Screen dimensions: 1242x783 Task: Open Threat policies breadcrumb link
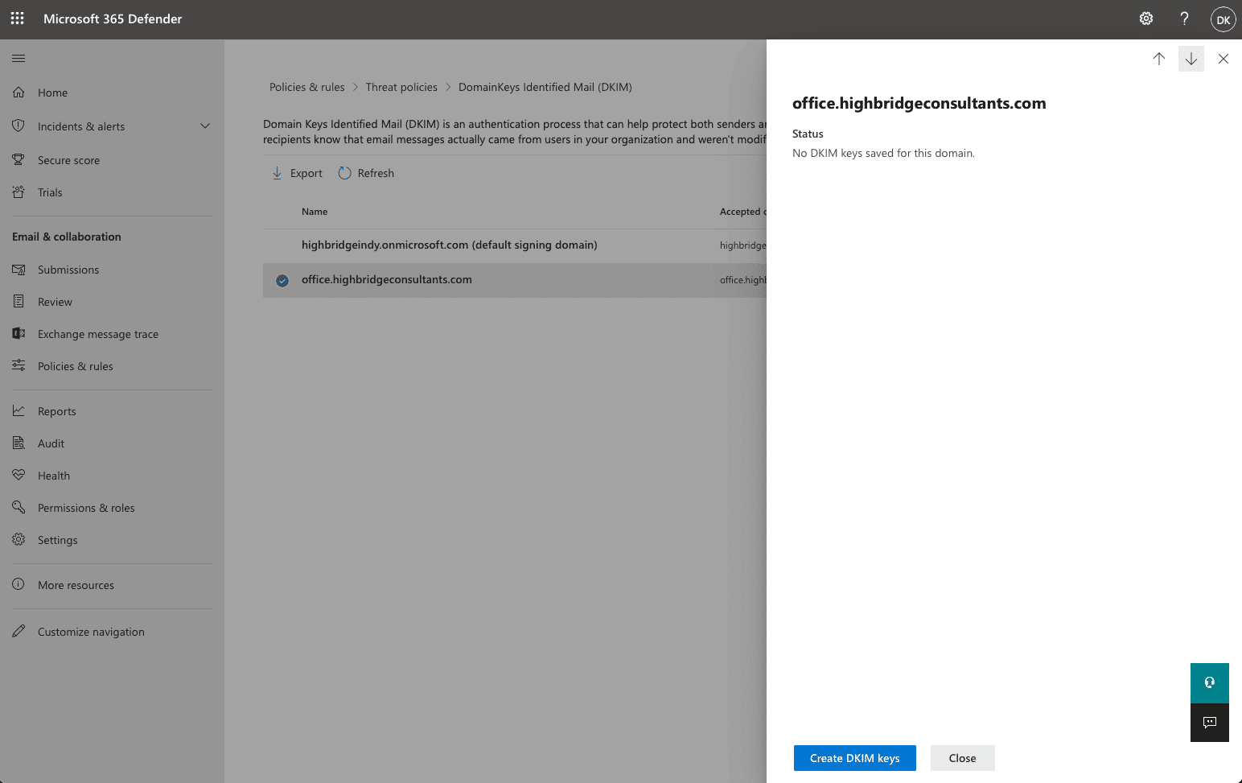tap(401, 86)
